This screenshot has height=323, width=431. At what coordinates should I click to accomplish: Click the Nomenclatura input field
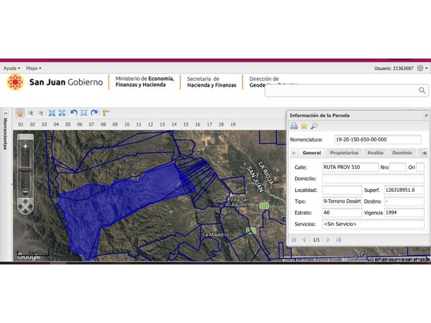[x=377, y=139]
